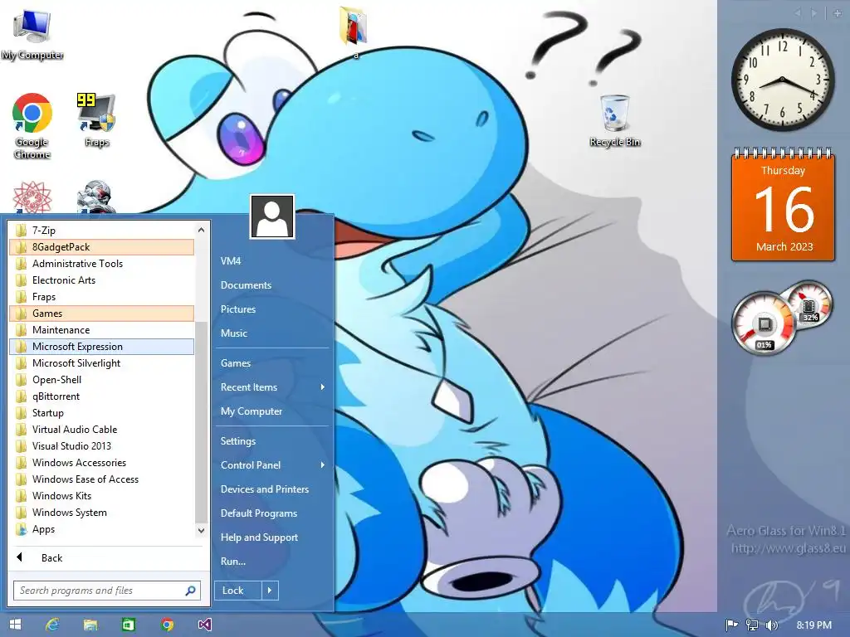Expand the Games folder in programs list

pyautogui.click(x=101, y=314)
